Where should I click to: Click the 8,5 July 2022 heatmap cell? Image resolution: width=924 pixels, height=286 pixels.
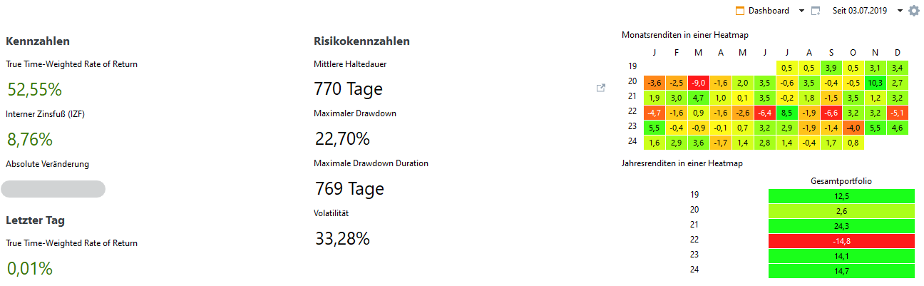point(786,112)
